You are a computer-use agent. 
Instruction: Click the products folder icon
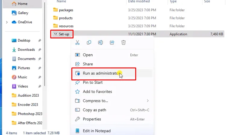55,18
